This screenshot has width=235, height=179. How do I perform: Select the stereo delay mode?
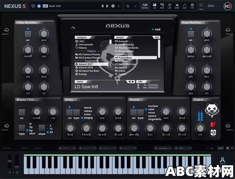88,111
